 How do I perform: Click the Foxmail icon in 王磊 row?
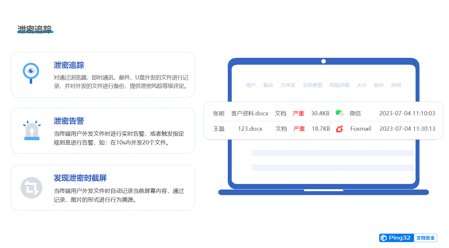click(x=340, y=129)
